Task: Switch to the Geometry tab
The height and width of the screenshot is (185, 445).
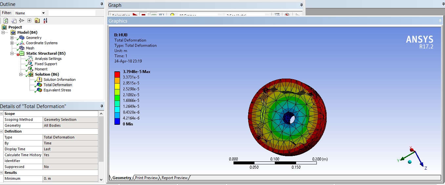Action: pyautogui.click(x=122, y=178)
